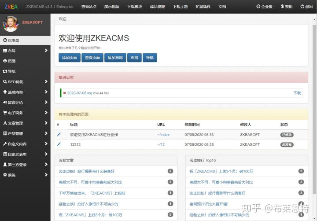Click the 已修改 status badge

287,135
